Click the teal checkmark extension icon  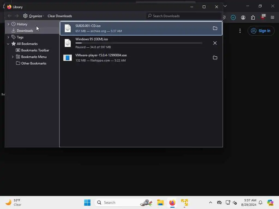coord(233,17)
